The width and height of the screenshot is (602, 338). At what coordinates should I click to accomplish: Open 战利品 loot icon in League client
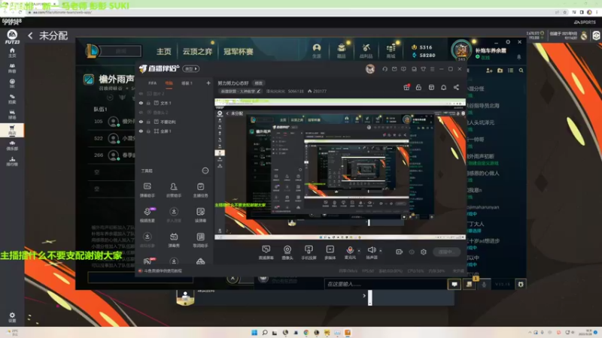366,50
